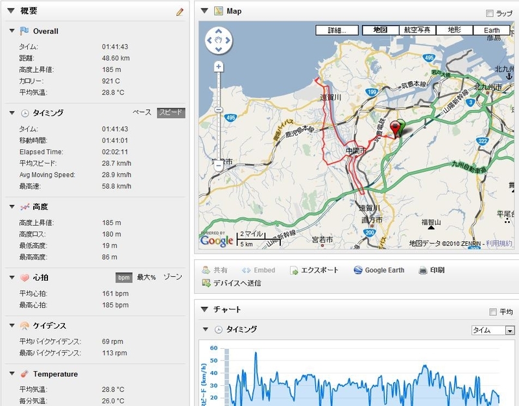Click the Map panel map icon
The height and width of the screenshot is (406, 519).
219,11
